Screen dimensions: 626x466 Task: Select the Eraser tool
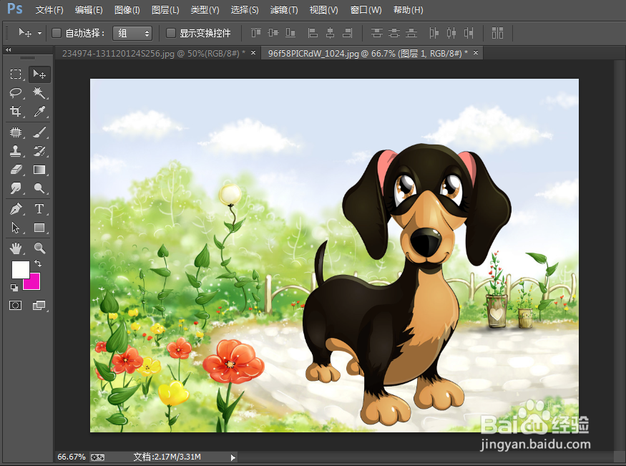(x=16, y=170)
